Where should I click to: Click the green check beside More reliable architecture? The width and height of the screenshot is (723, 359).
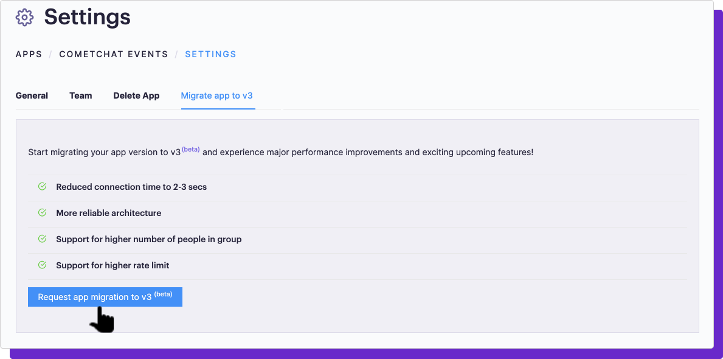point(42,213)
